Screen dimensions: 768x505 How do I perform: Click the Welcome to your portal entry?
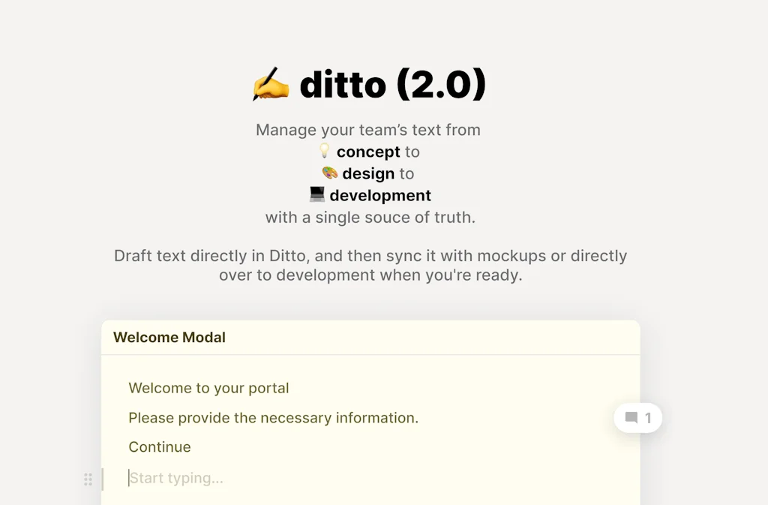point(208,388)
